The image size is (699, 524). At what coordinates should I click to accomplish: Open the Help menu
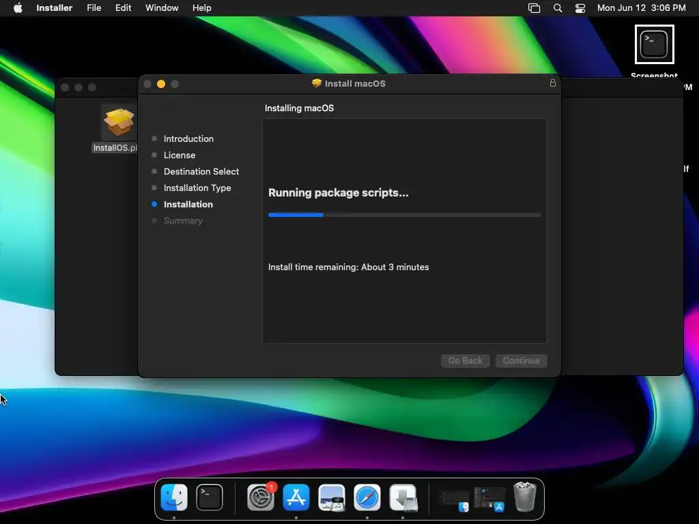[x=201, y=8]
